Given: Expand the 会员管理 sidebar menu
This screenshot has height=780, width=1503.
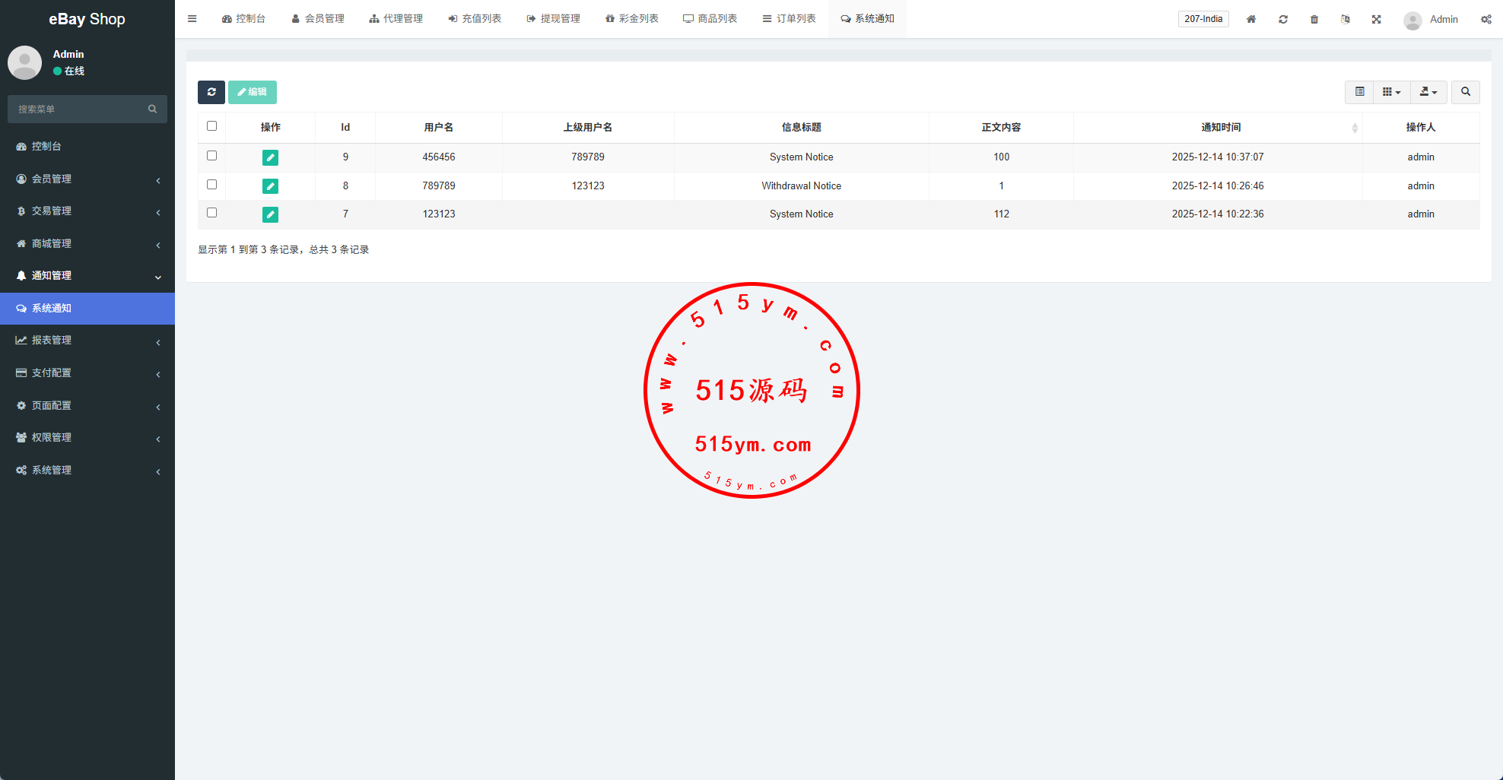Looking at the screenshot, I should (x=87, y=179).
